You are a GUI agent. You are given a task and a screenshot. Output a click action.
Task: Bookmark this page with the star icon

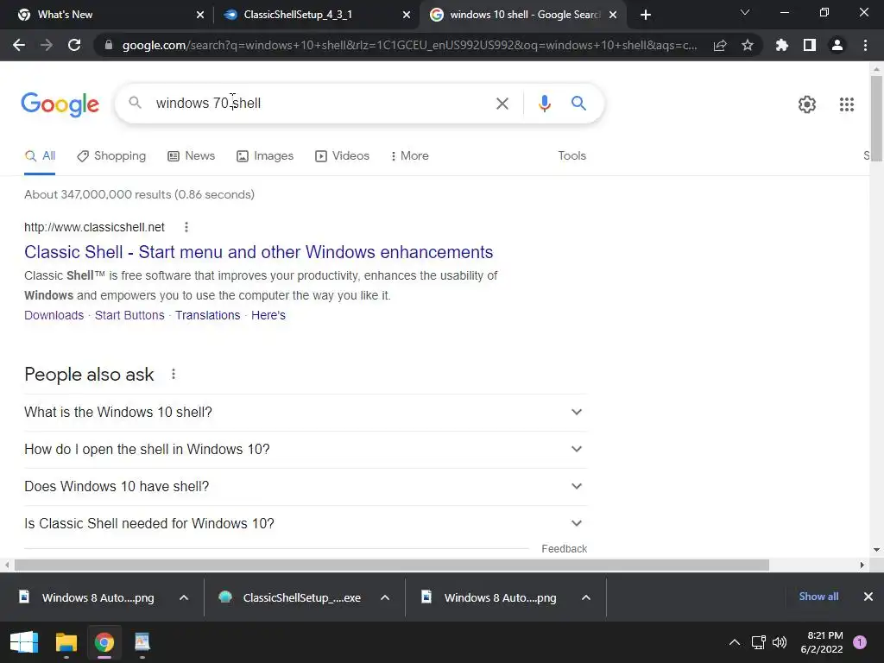748,45
